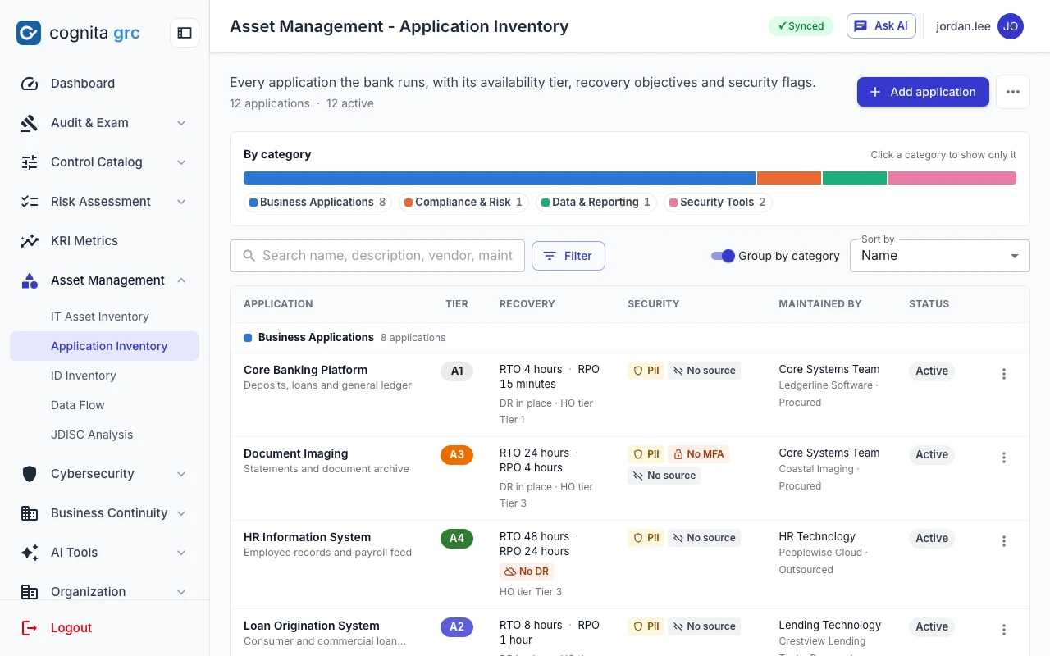Toggle the Group by category switch
The width and height of the screenshot is (1050, 656).
click(x=723, y=256)
